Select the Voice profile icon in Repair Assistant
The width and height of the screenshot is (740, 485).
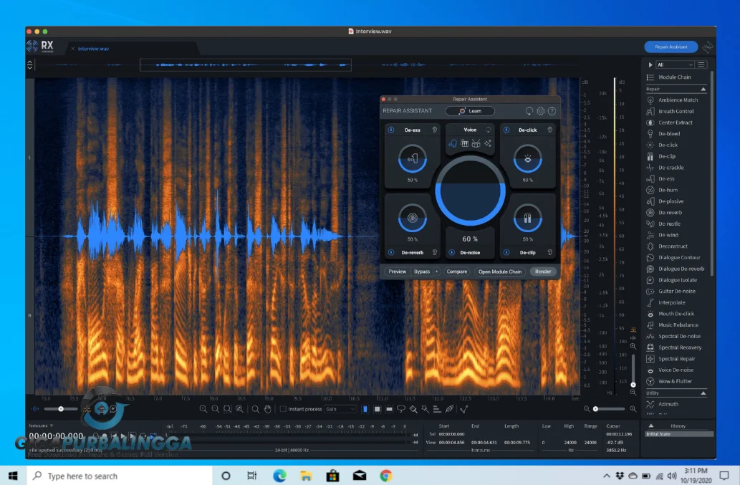[453, 143]
